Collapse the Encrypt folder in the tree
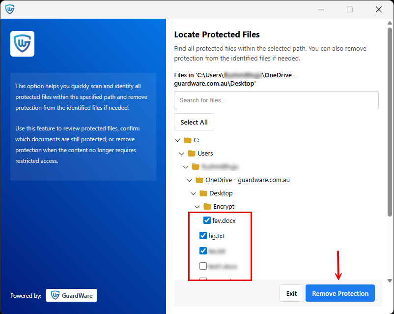The image size is (394, 314). pos(197,206)
